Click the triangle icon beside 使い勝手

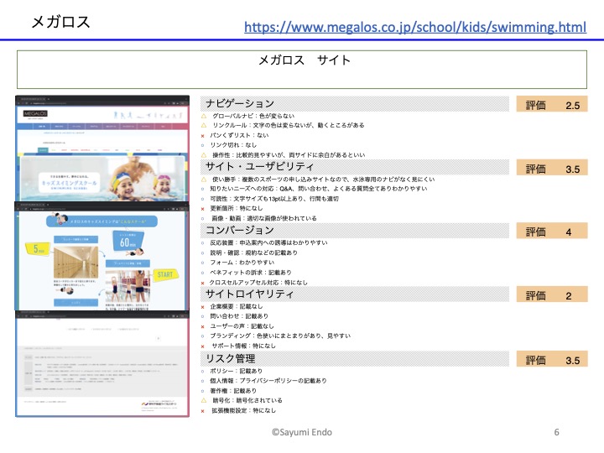tap(203, 179)
